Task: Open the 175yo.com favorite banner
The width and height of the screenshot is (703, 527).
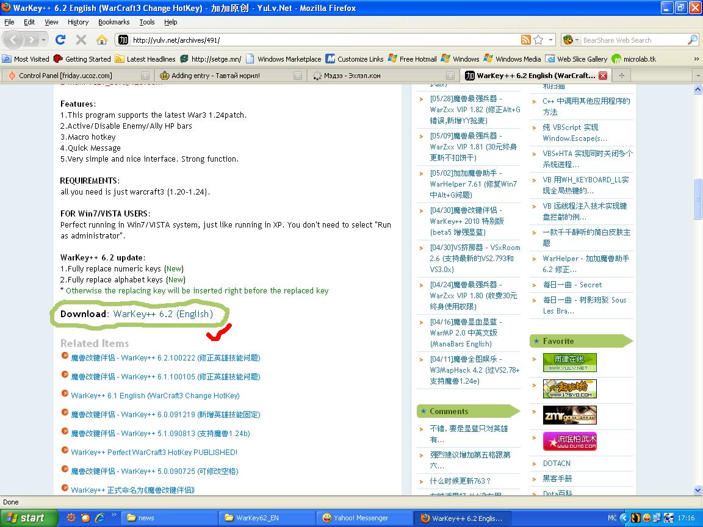Action: click(x=569, y=389)
